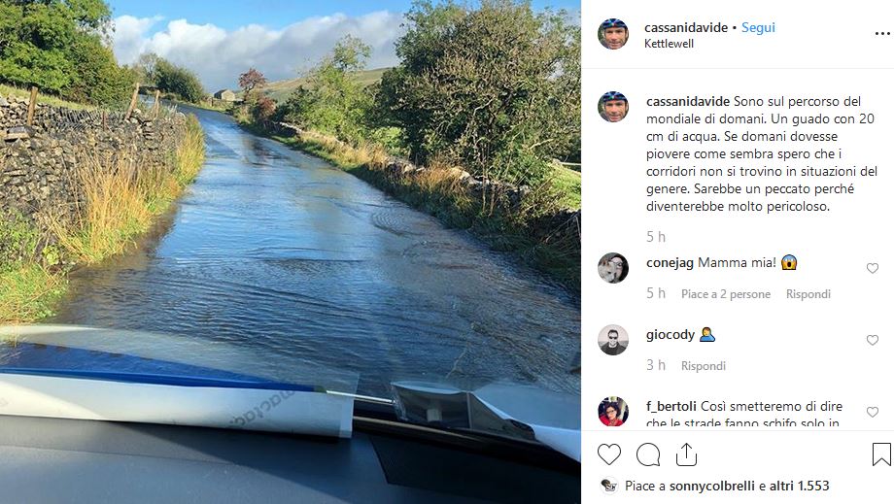Follow cassanidavide via the Segui link
The image size is (894, 504).
click(758, 27)
